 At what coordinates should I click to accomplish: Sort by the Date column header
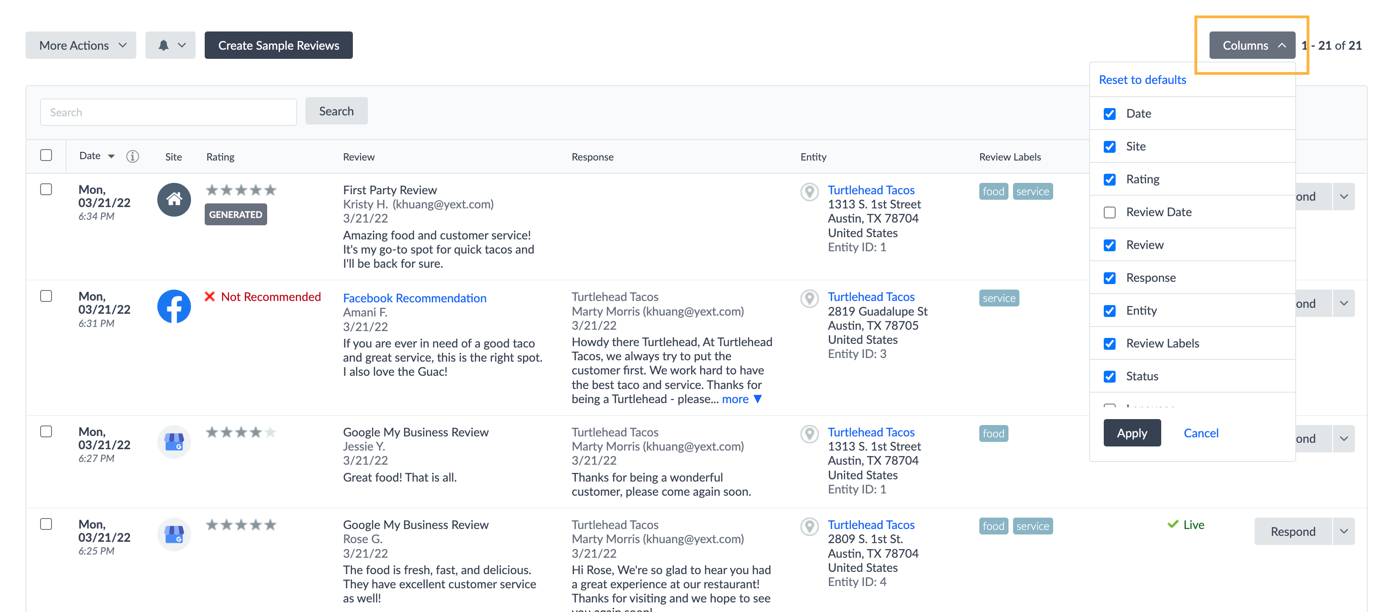click(x=90, y=156)
